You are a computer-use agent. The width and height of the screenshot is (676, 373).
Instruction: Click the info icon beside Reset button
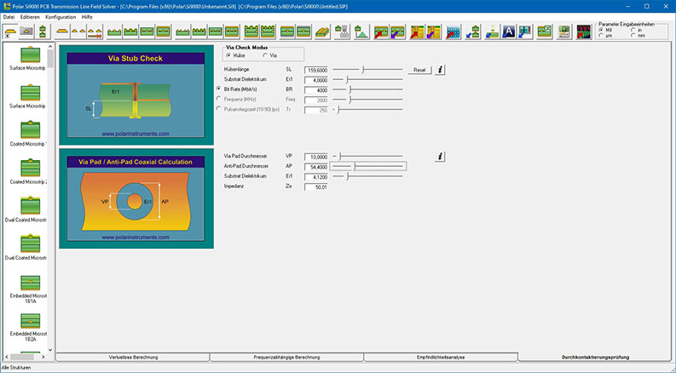[x=440, y=70]
